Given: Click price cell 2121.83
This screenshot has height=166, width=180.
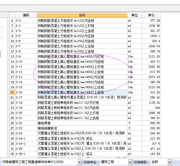Looking at the screenshot, I should pyautogui.click(x=151, y=56).
